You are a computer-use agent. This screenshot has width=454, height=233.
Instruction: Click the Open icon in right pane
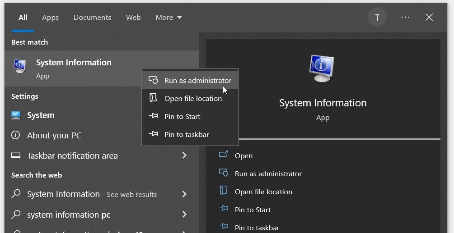coord(223,155)
